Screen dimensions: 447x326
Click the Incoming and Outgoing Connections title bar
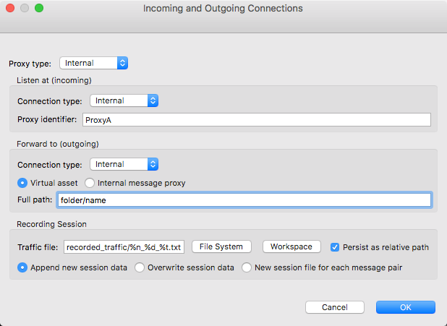coord(223,8)
